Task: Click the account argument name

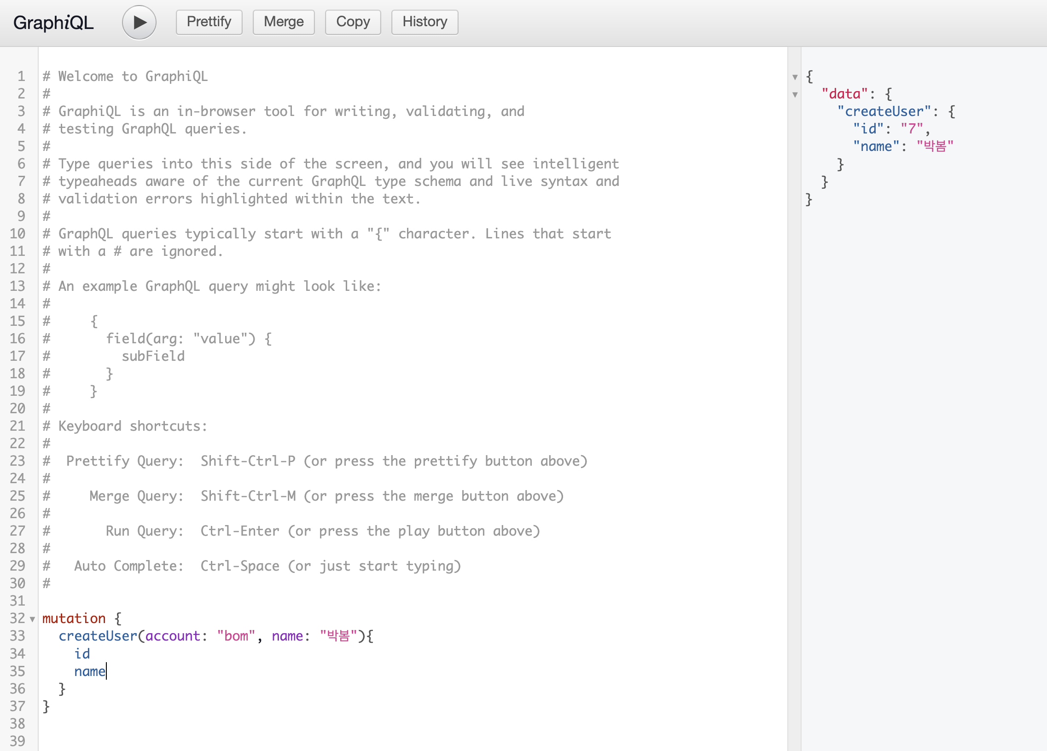Action: point(173,635)
